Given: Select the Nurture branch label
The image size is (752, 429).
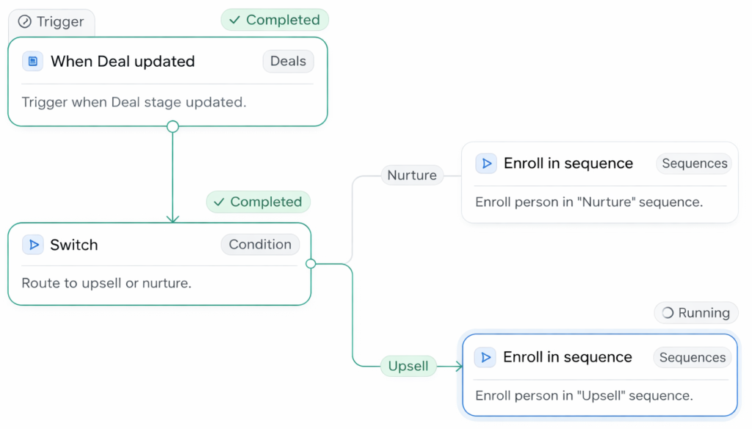Looking at the screenshot, I should (412, 176).
